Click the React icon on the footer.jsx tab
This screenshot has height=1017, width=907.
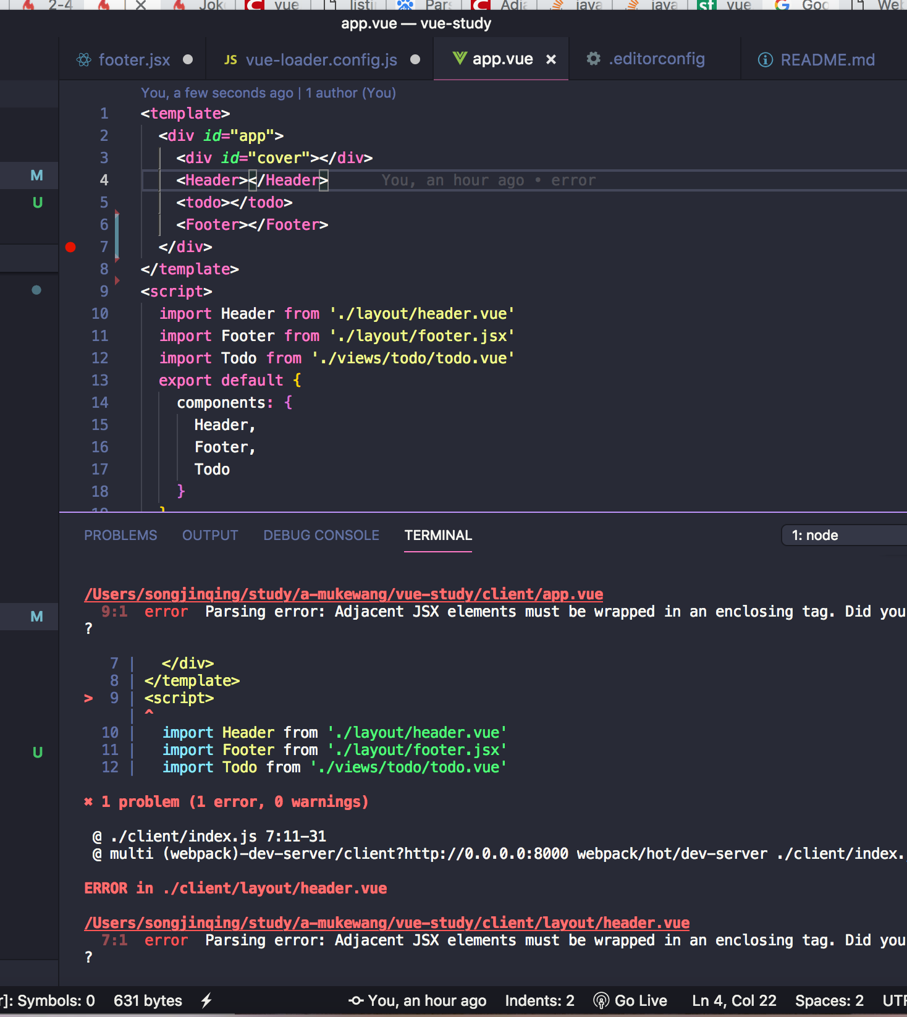[83, 60]
